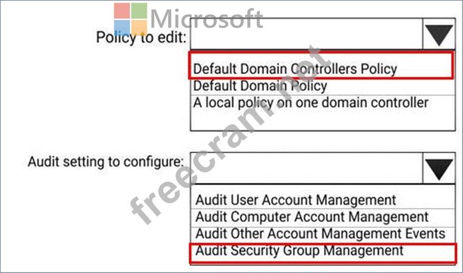
Task: Choose A local policy on one domain controller
Action: point(322,103)
